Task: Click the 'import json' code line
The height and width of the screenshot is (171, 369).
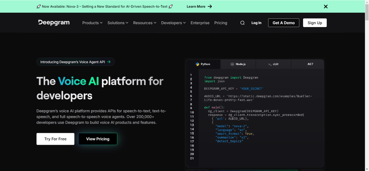Action: pyautogui.click(x=214, y=81)
